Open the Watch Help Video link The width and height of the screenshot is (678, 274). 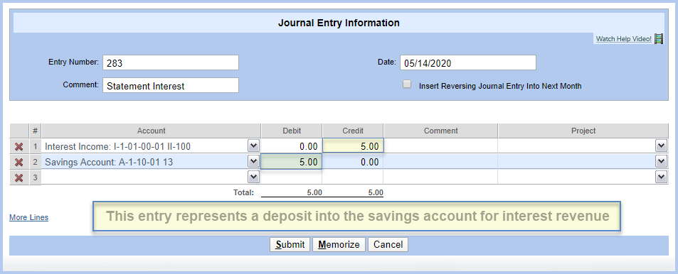pyautogui.click(x=623, y=39)
